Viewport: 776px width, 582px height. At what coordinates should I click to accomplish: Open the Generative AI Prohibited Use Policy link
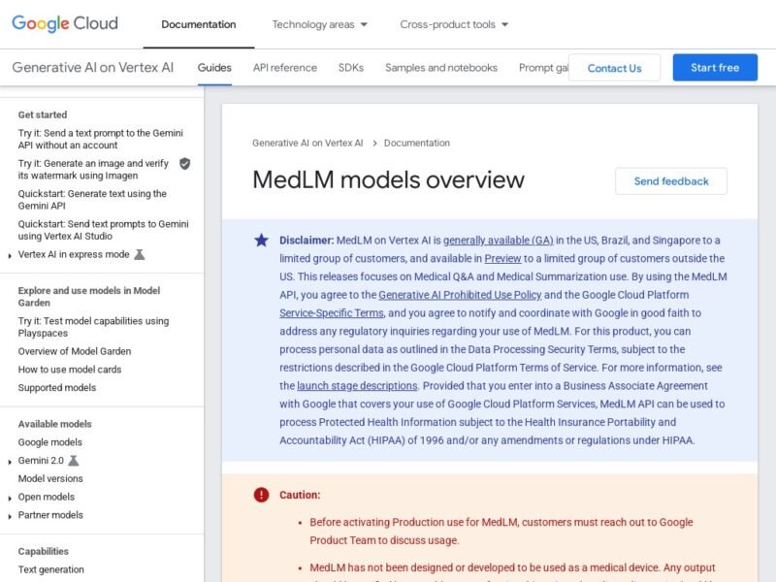pos(460,295)
